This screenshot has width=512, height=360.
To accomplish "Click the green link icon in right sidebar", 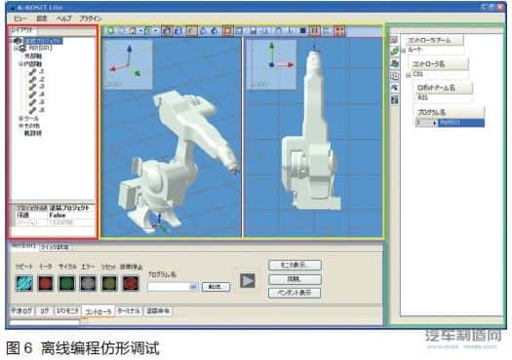I will point(394,51).
